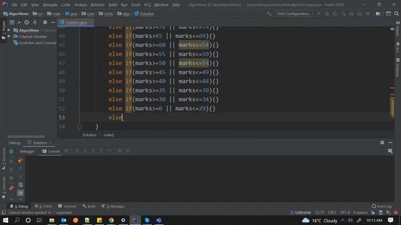The image size is (401, 225).
Task: Collapse the code fold marker at line 54
Action: (80, 126)
